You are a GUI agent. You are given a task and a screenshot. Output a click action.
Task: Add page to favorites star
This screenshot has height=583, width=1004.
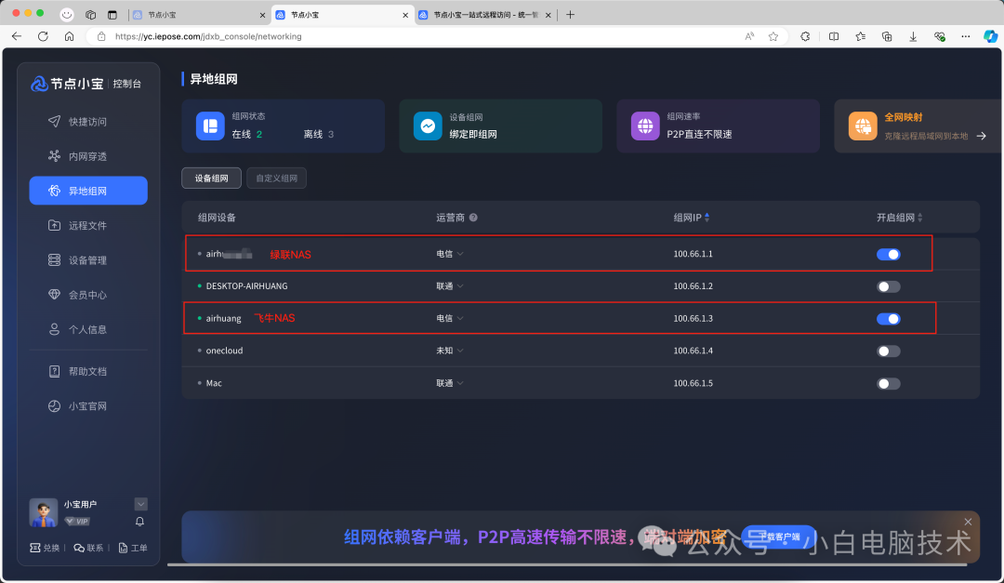click(x=773, y=36)
